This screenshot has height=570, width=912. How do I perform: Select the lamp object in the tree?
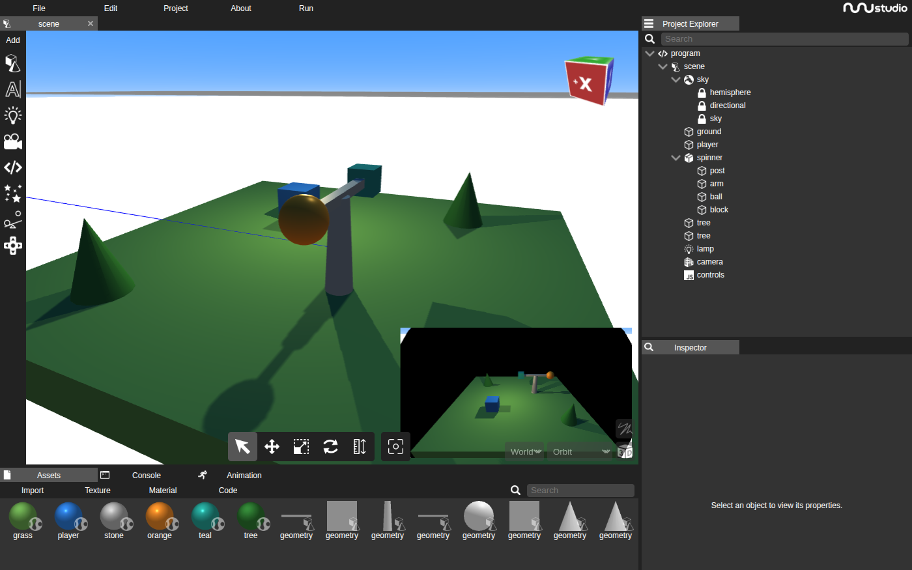(705, 249)
